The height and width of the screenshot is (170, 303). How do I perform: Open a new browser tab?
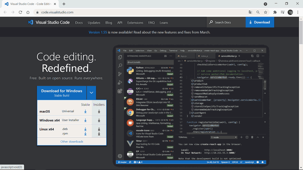64,4
